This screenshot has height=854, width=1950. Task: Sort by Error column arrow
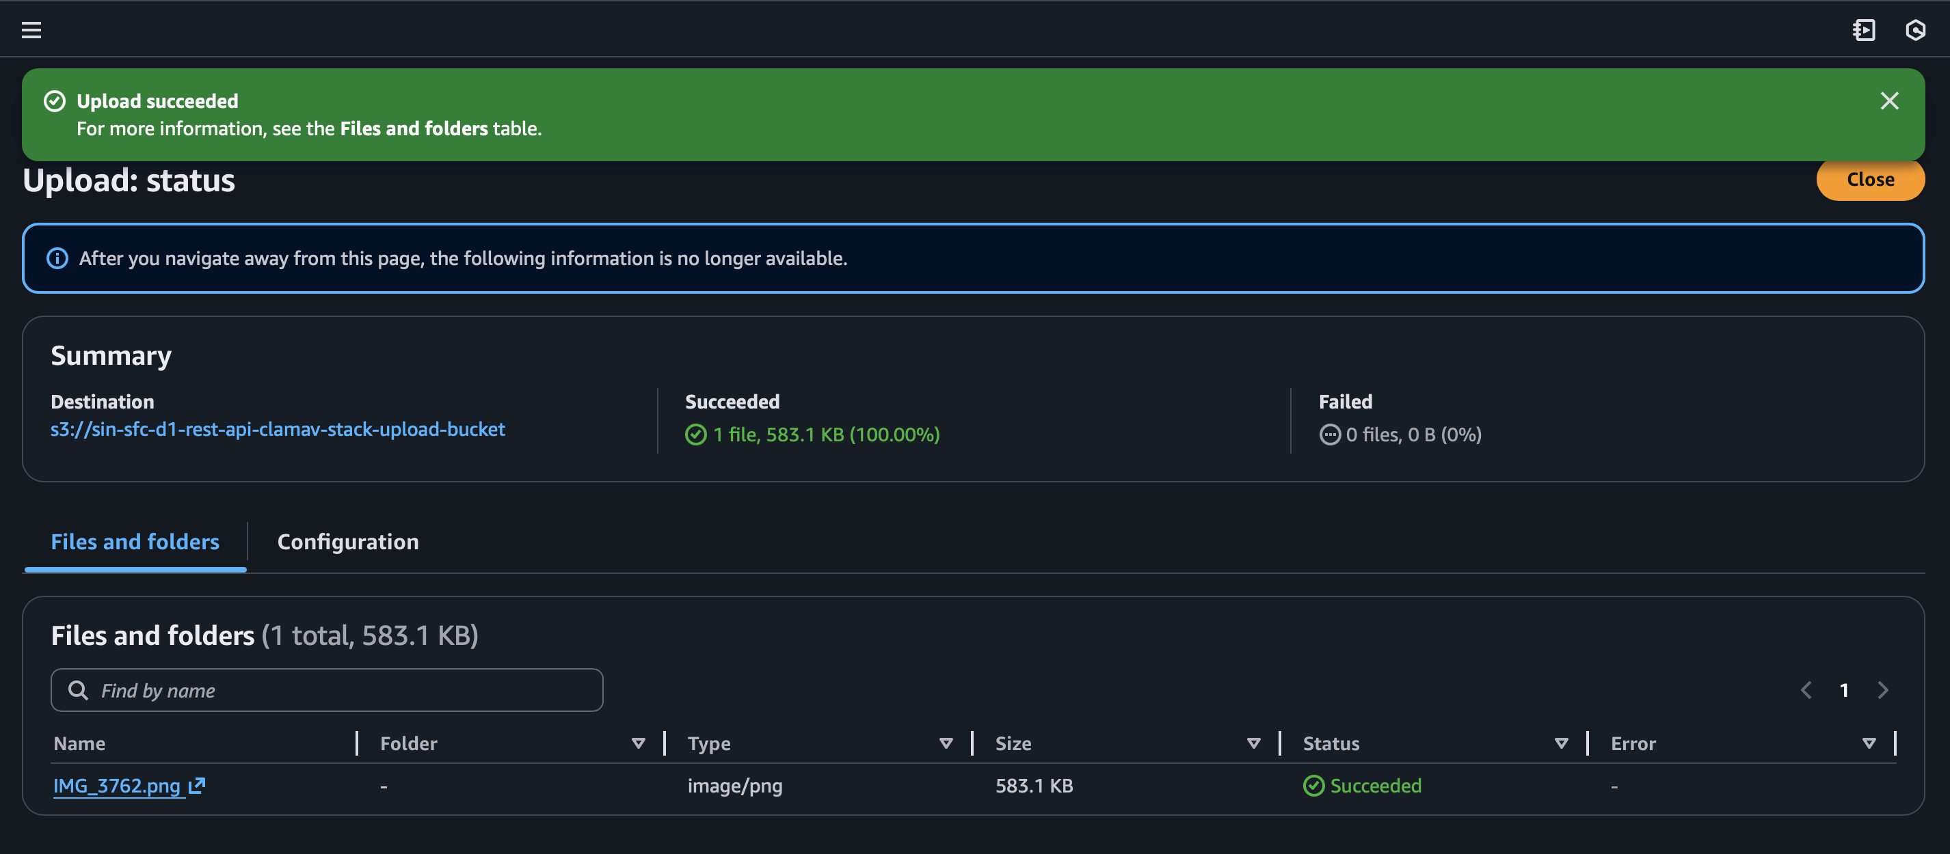(1869, 743)
